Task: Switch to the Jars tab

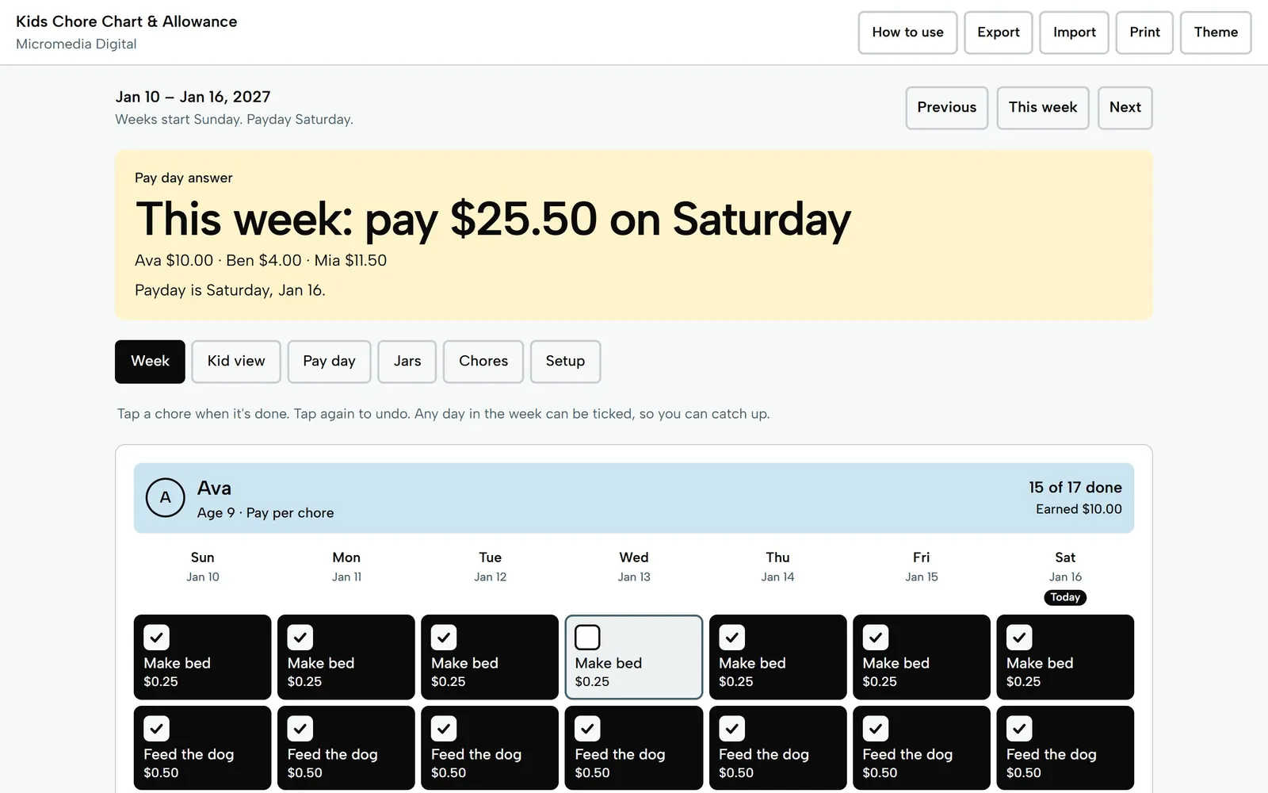Action: point(407,362)
